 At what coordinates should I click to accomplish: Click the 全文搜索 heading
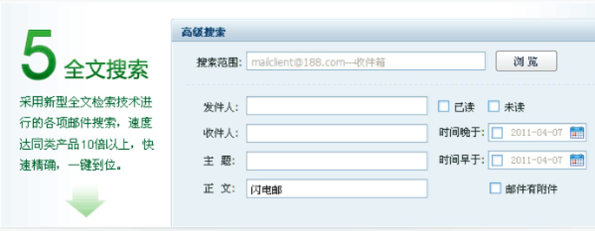click(x=106, y=68)
